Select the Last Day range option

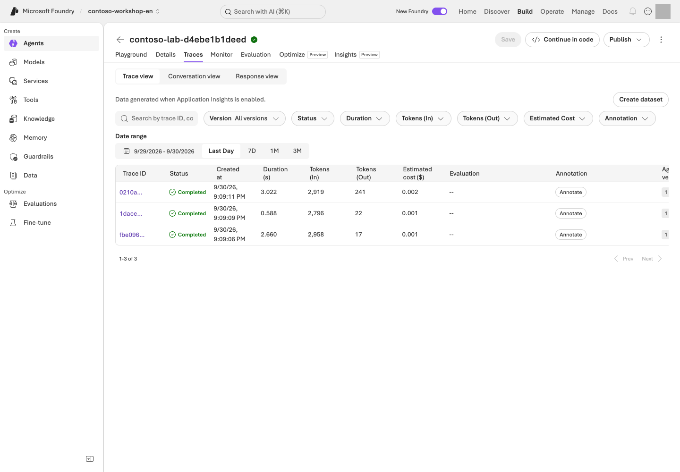pyautogui.click(x=221, y=151)
